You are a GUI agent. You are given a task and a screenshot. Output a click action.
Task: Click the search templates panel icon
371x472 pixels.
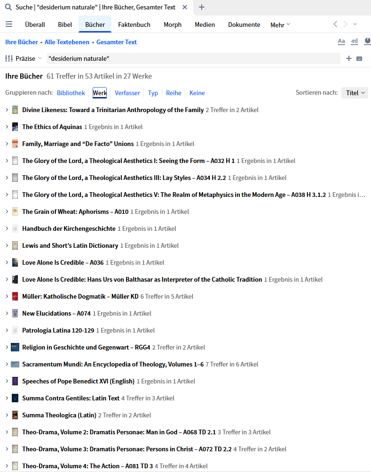(x=359, y=58)
